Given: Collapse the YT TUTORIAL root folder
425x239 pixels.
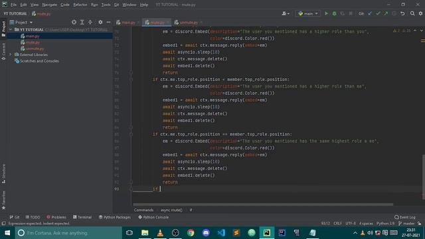Looking at the screenshot, I should (11, 29).
